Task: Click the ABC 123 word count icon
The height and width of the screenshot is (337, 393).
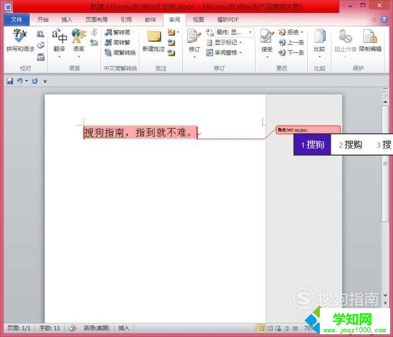Action: [40, 57]
